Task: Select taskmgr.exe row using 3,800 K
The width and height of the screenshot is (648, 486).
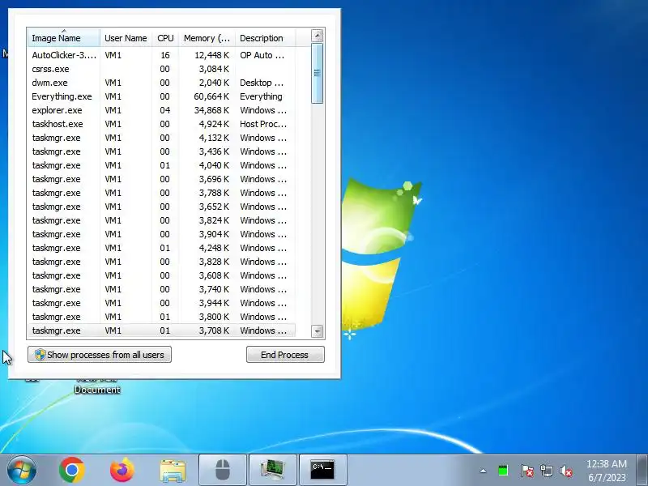Action: (161, 317)
